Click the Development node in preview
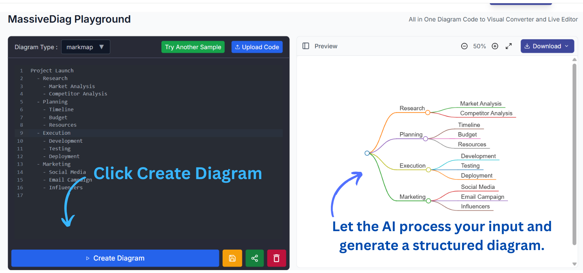Image resolution: width=583 pixels, height=273 pixels. [478, 156]
